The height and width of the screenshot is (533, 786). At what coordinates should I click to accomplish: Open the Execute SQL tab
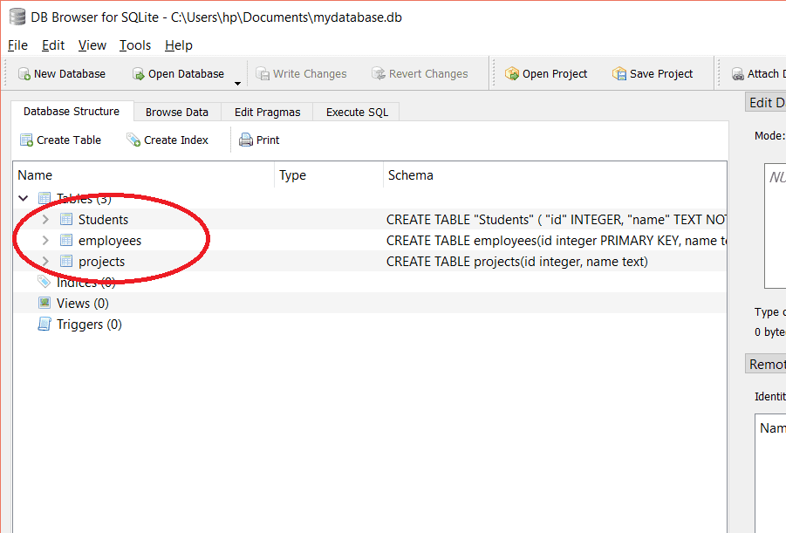(357, 112)
